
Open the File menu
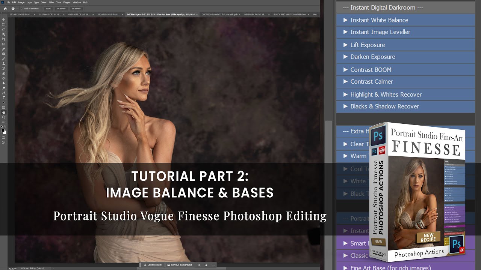(8, 2)
